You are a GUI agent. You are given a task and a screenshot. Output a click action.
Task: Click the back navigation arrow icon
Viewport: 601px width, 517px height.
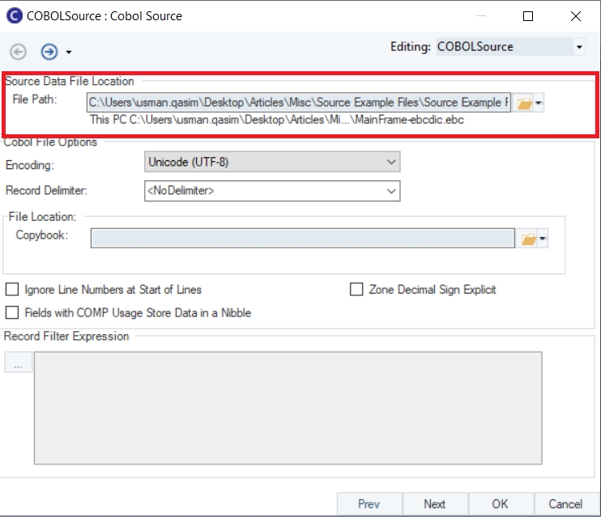click(18, 51)
